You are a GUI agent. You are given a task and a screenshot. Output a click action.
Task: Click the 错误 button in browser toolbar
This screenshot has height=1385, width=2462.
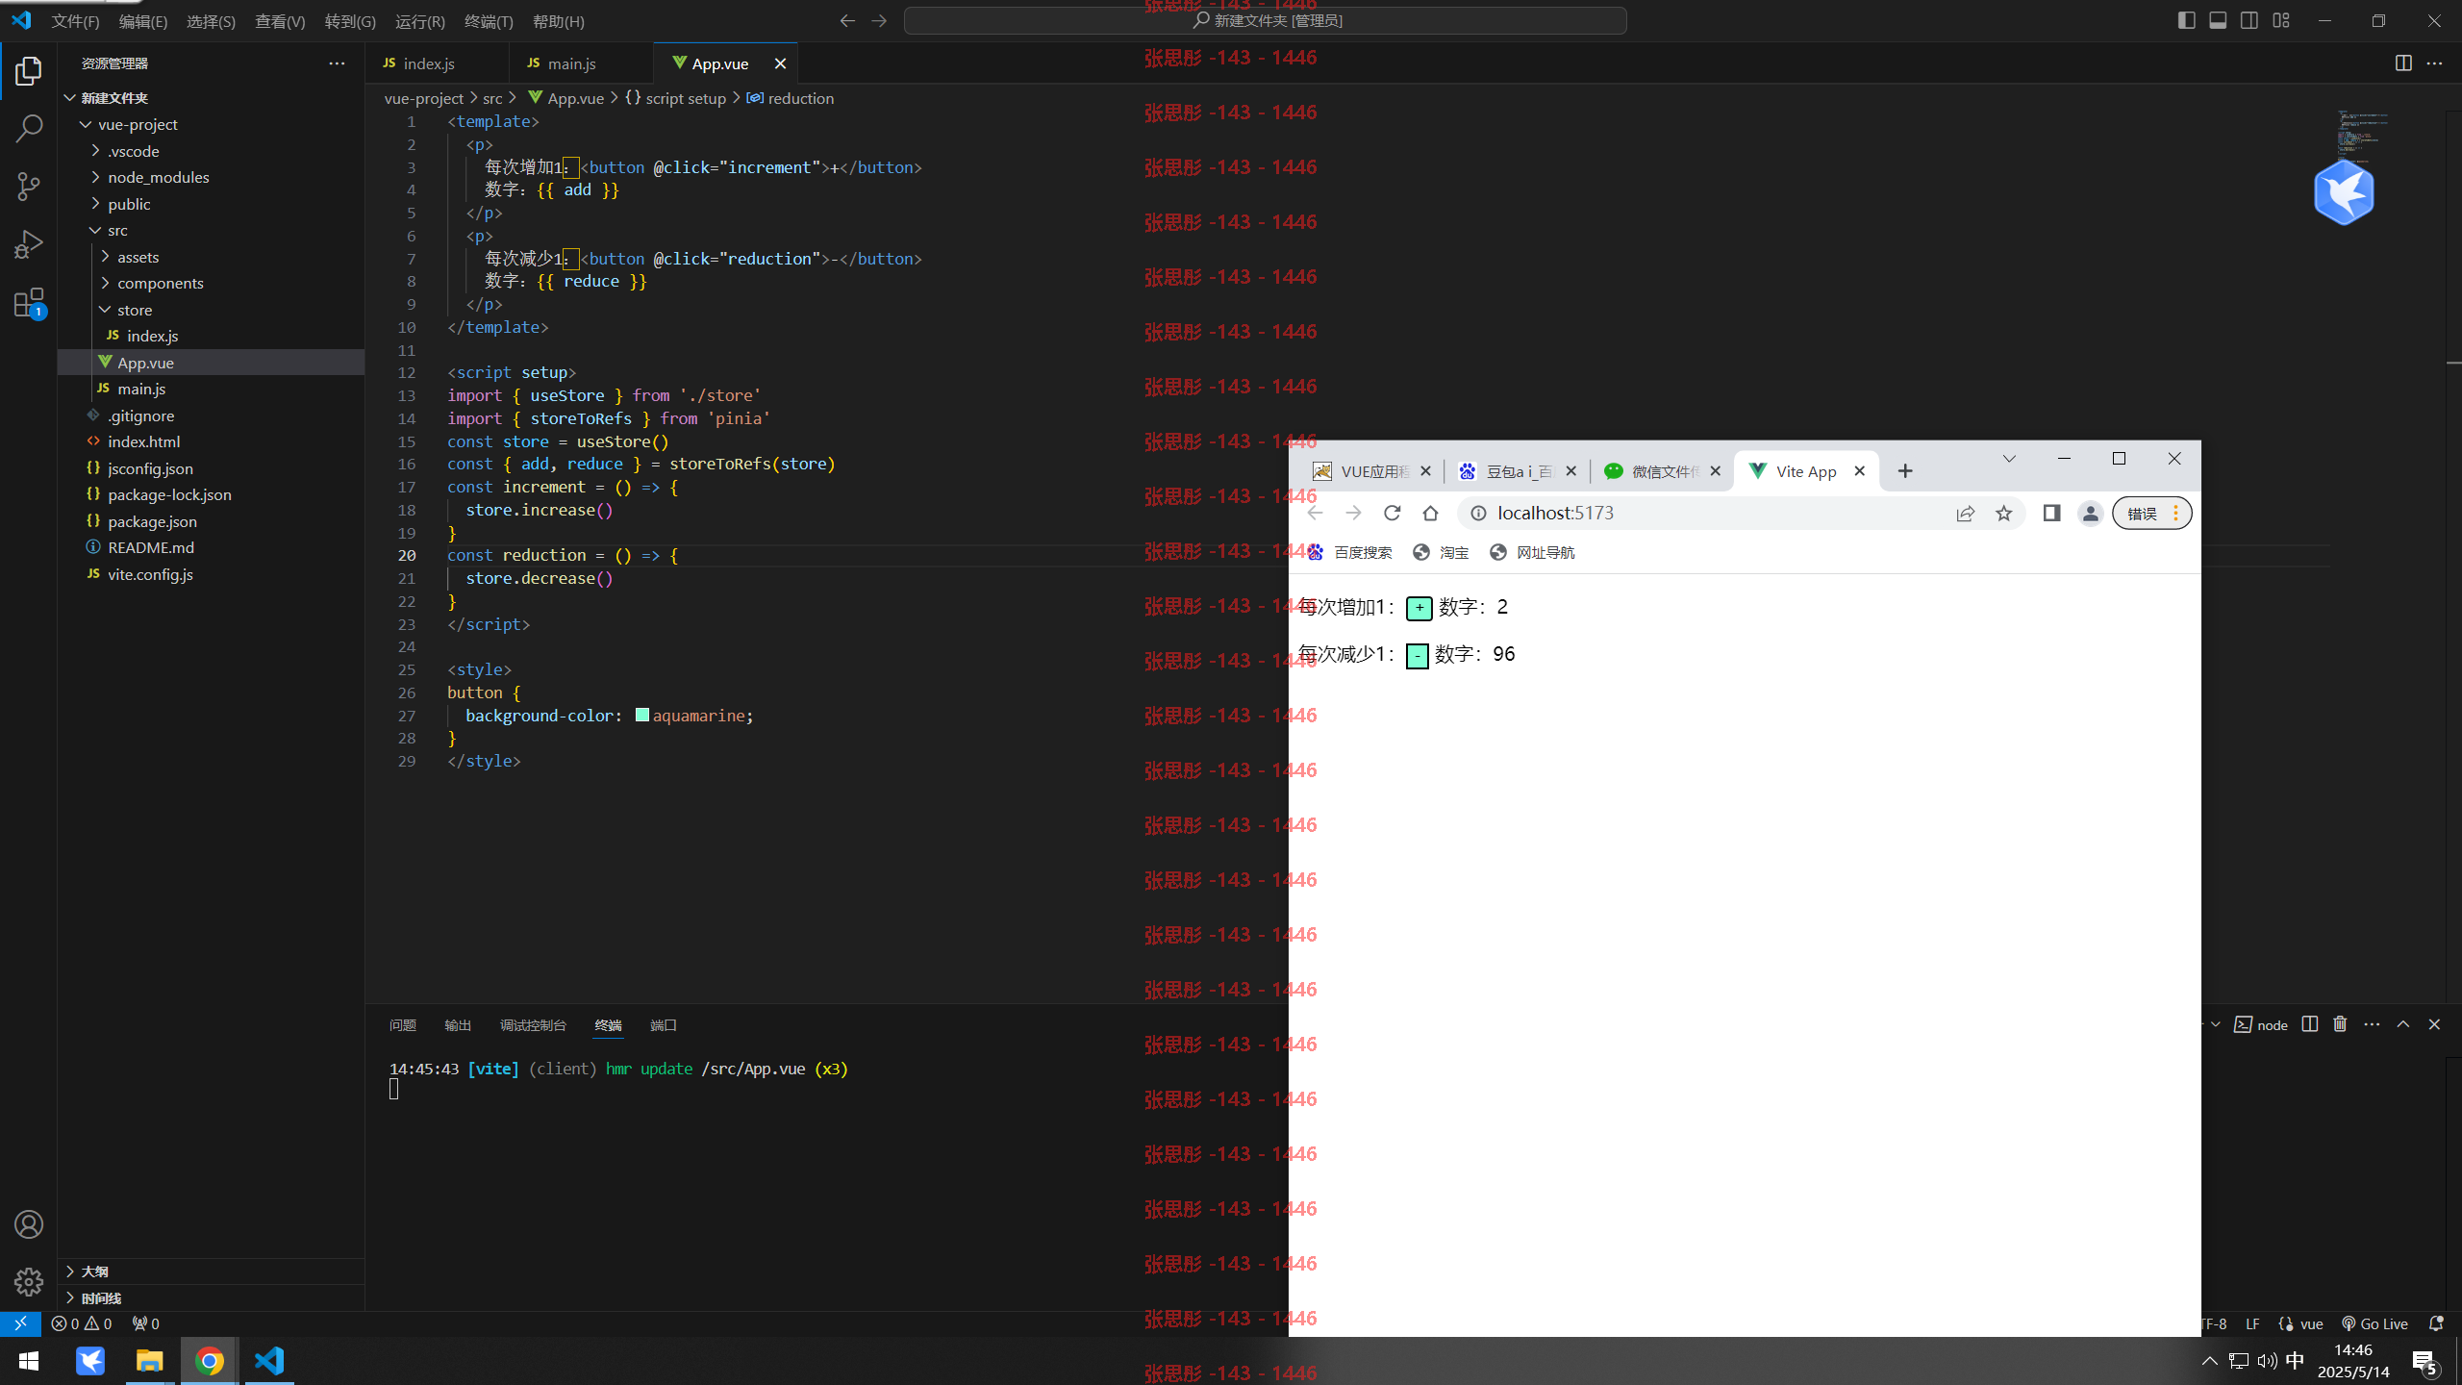point(2151,514)
